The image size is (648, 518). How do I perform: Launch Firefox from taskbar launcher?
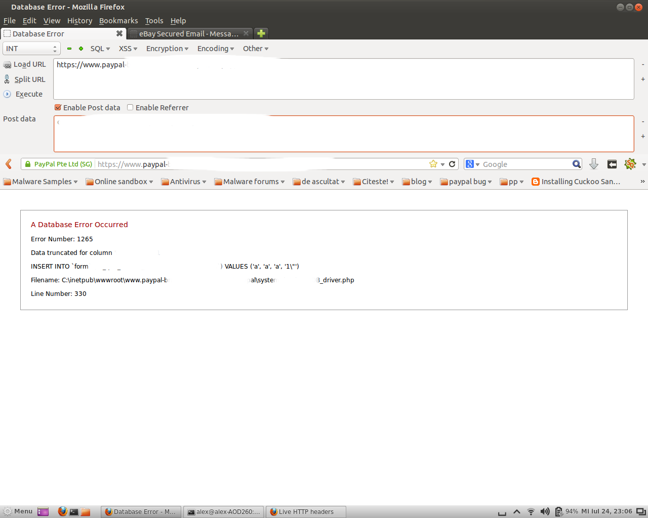(62, 511)
